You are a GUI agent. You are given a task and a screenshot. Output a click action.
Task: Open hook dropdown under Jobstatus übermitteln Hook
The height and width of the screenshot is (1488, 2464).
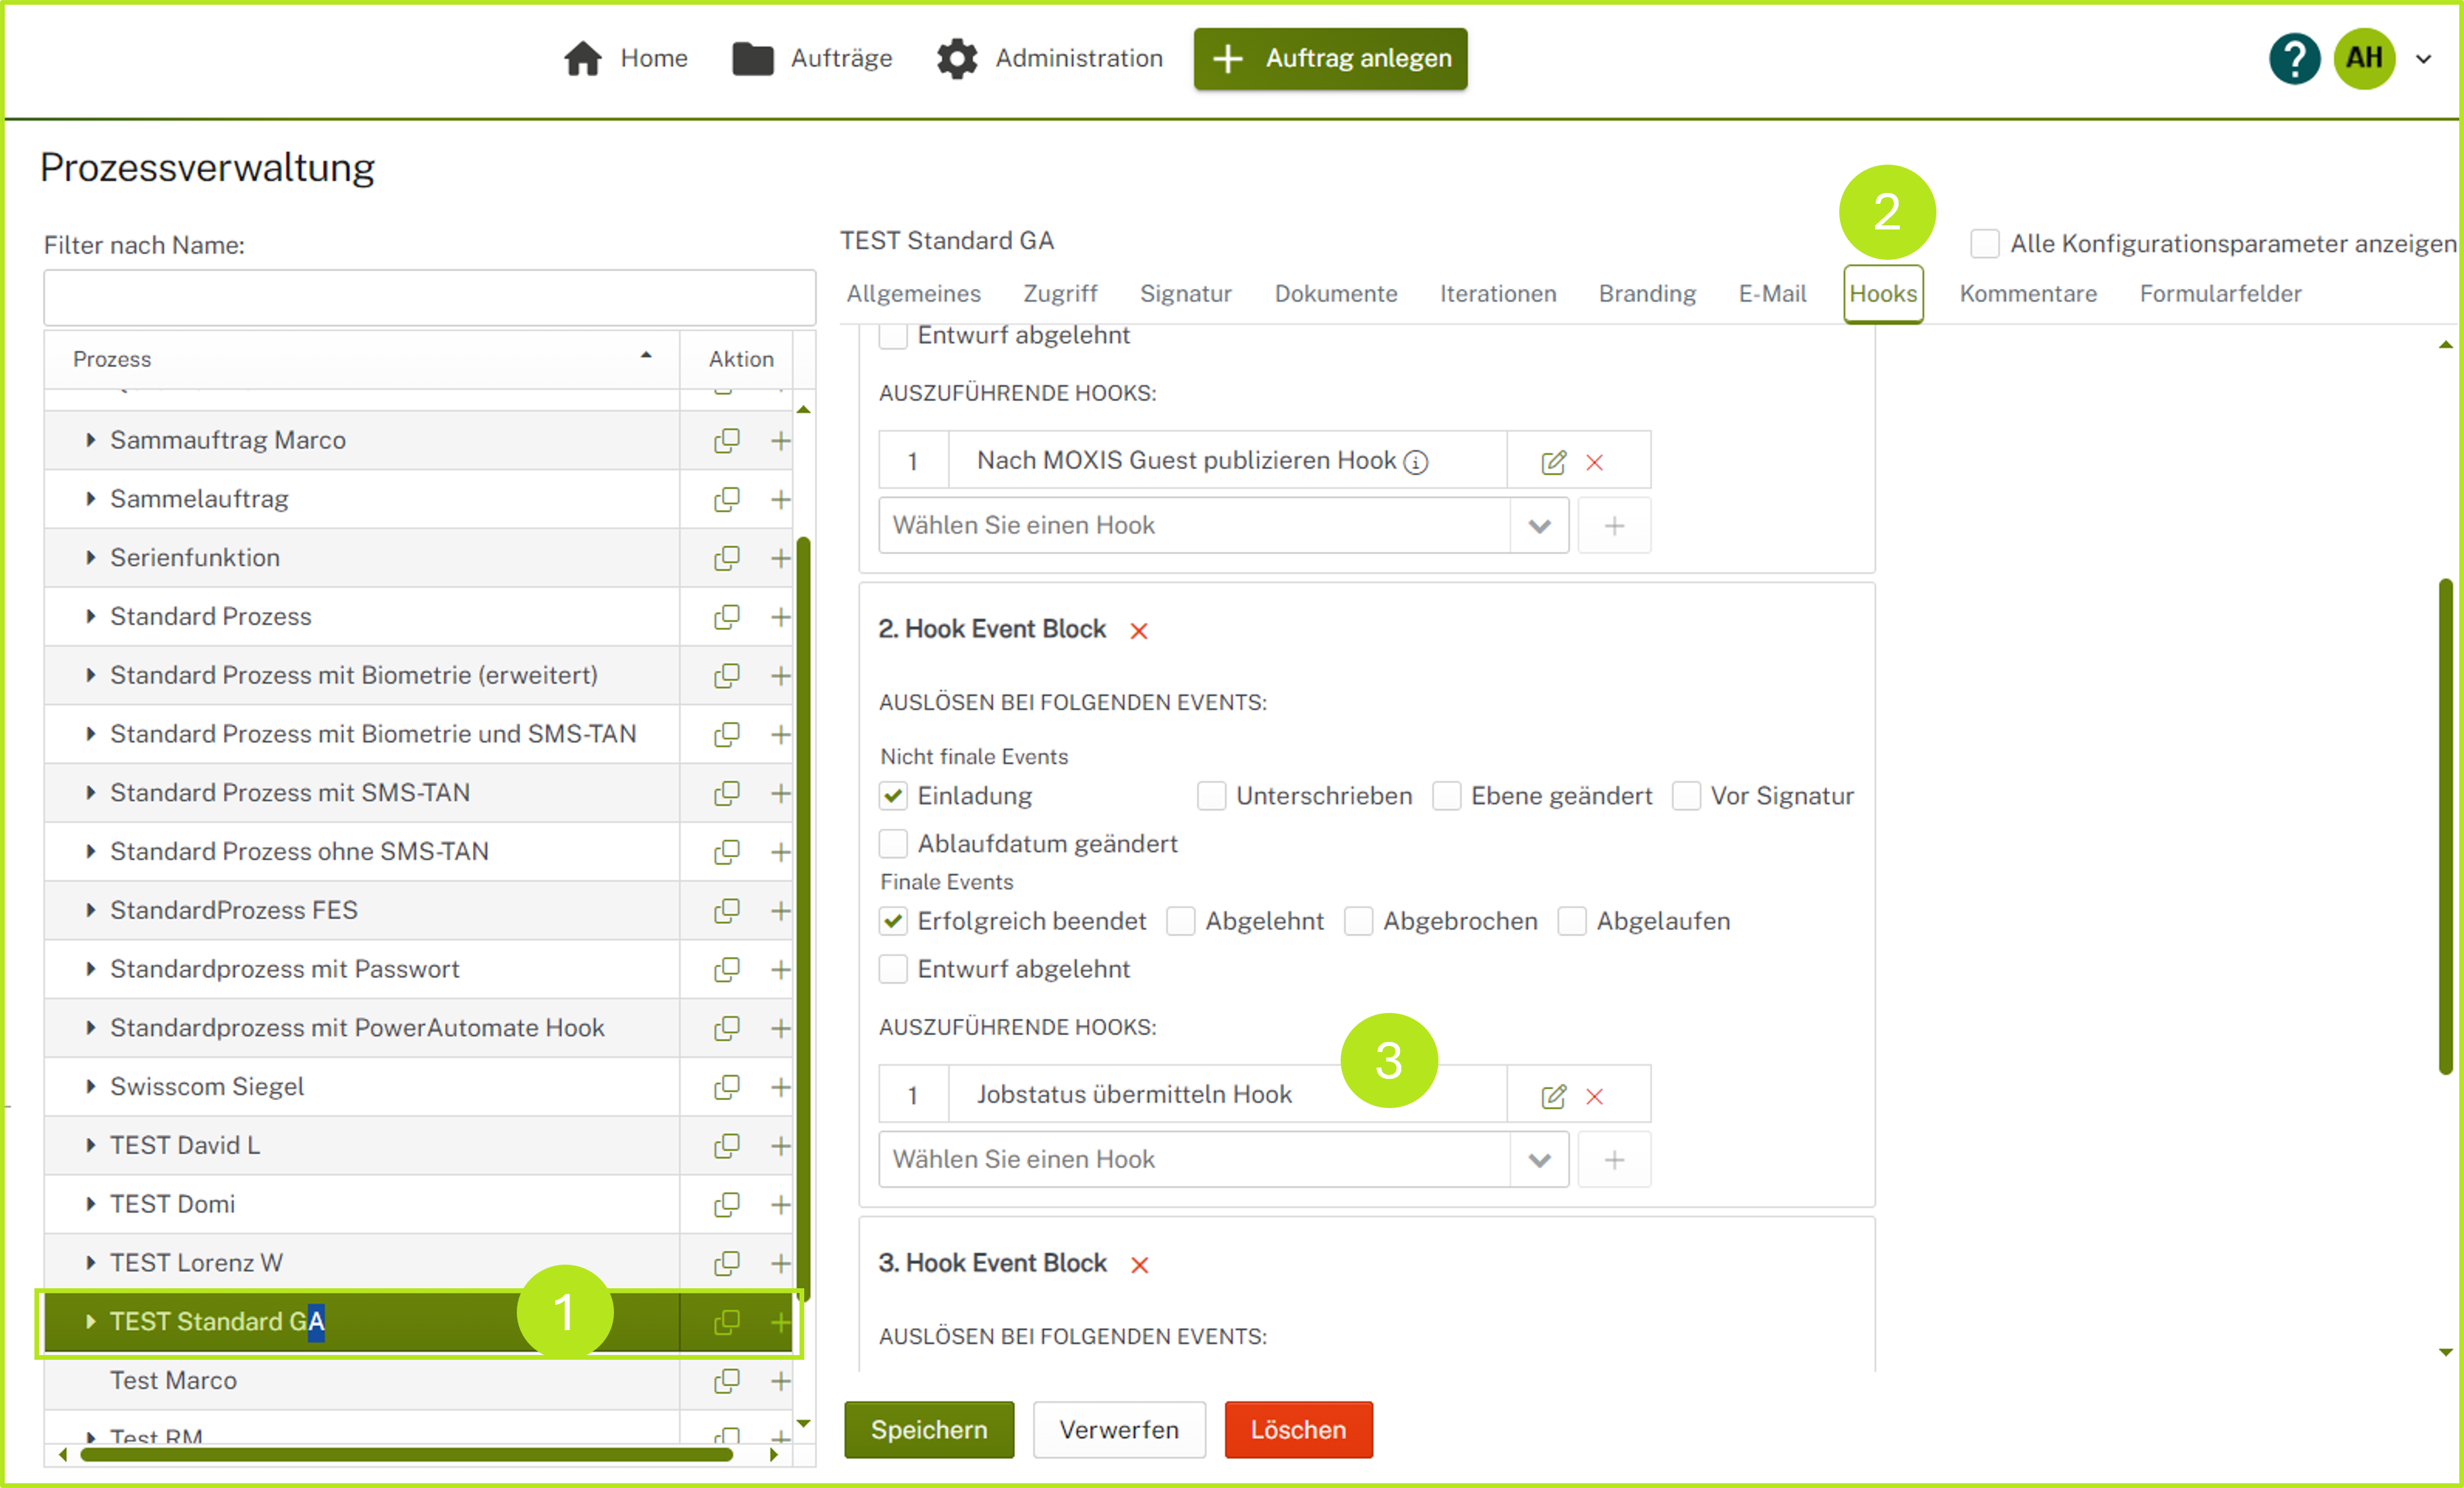pyautogui.click(x=1539, y=1160)
